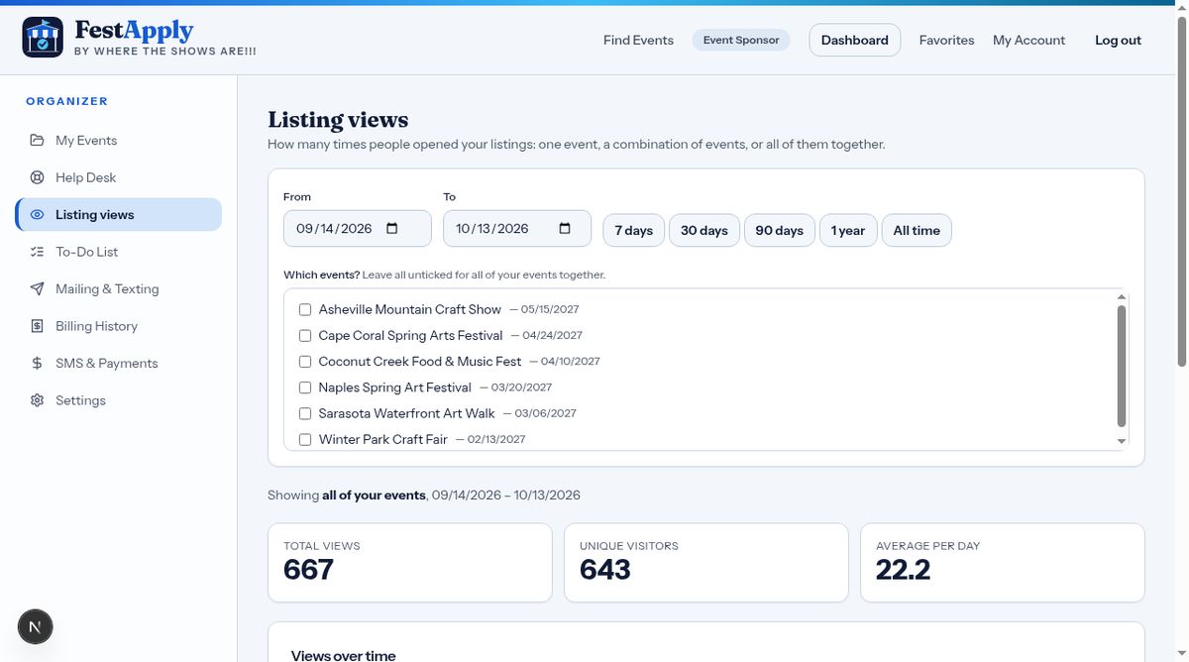1189x662 pixels.
Task: Click the To-Do List checklist icon
Action: 37,252
